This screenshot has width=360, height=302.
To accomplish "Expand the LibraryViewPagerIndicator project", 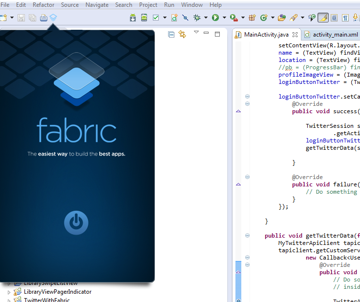I will point(8,292).
